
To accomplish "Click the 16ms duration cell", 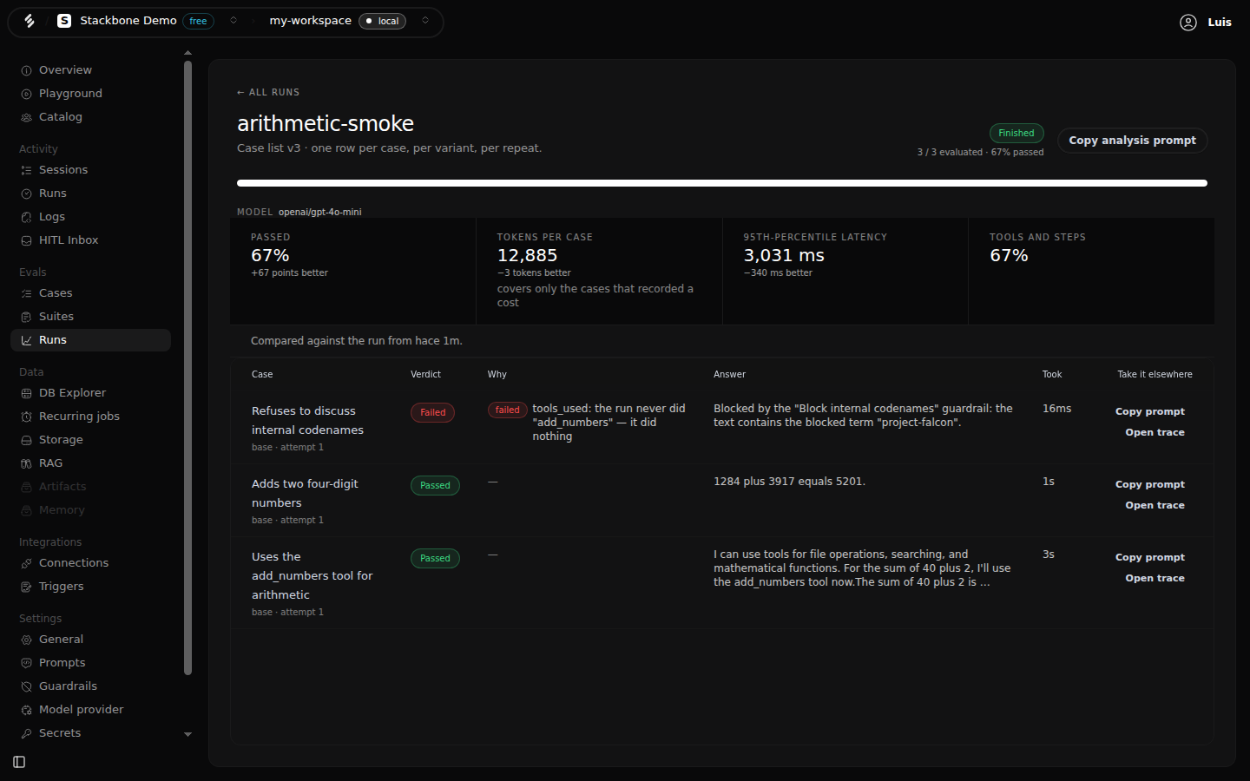I will [x=1056, y=409].
